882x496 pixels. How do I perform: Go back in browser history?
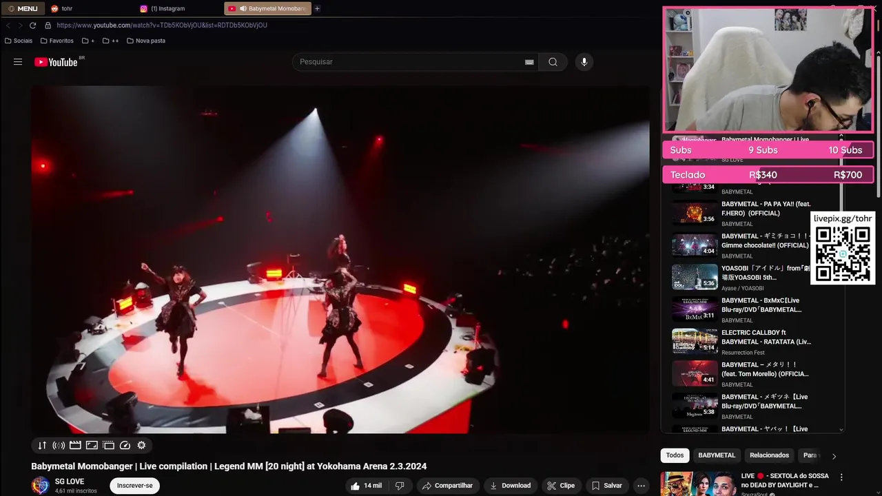[x=8, y=25]
